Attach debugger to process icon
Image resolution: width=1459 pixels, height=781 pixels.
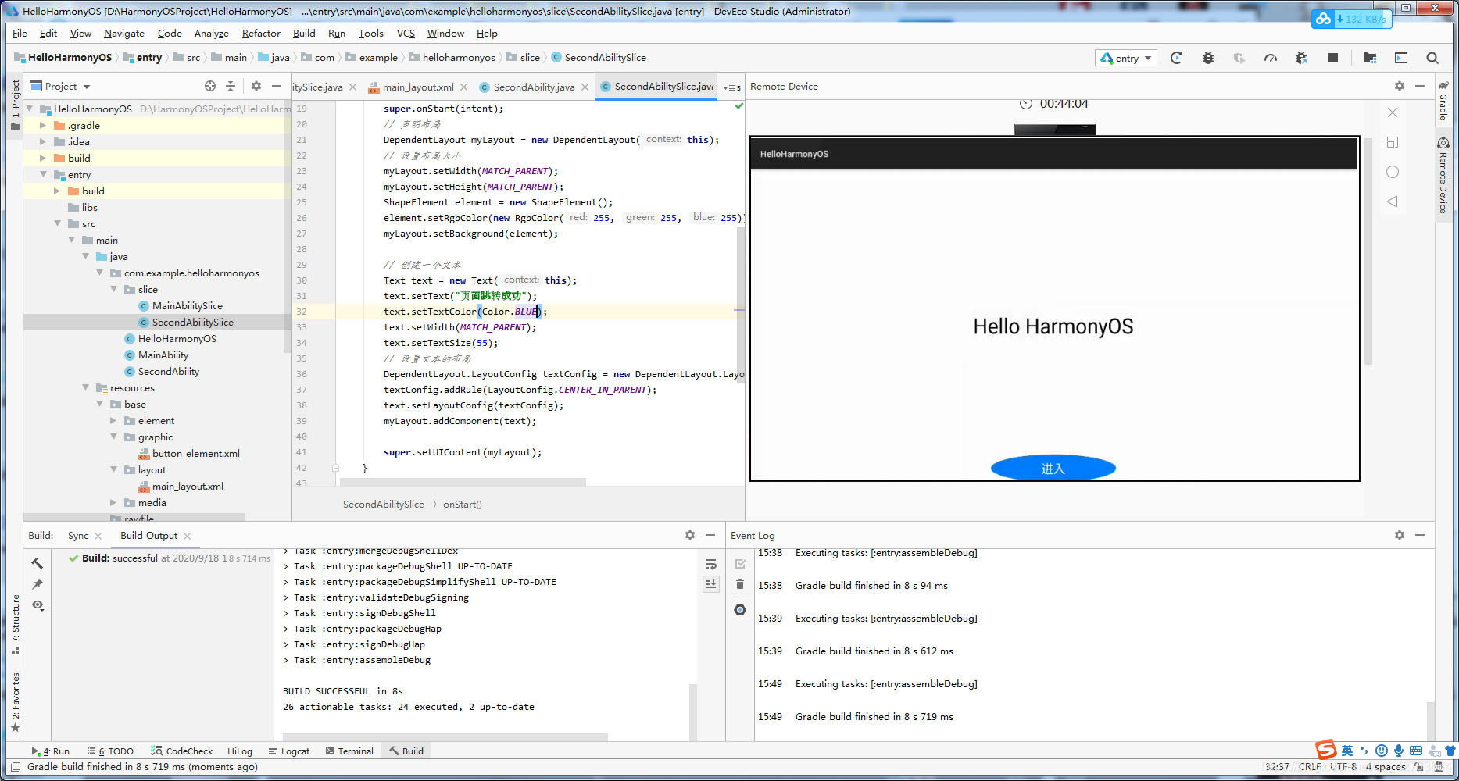(x=1301, y=58)
